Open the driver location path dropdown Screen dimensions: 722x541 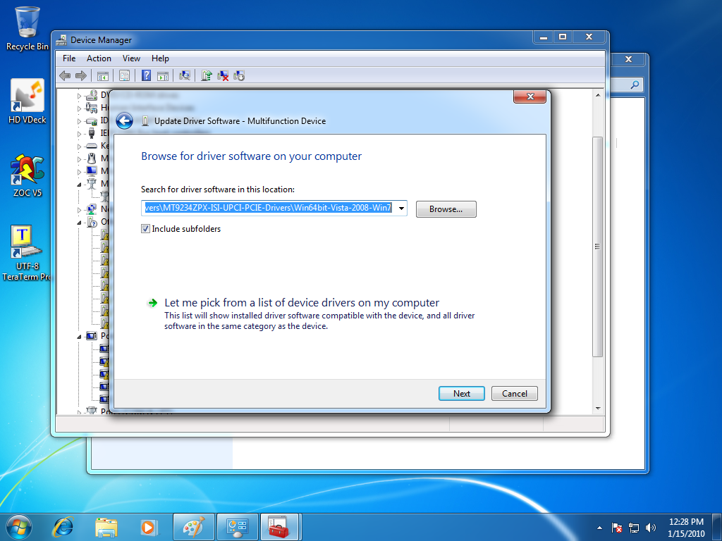point(401,209)
